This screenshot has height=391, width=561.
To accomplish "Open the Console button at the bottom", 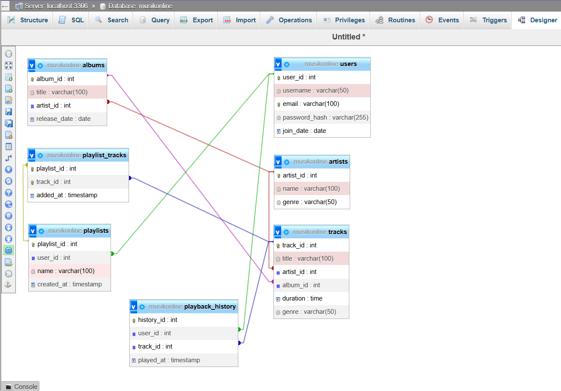I will pos(21,386).
